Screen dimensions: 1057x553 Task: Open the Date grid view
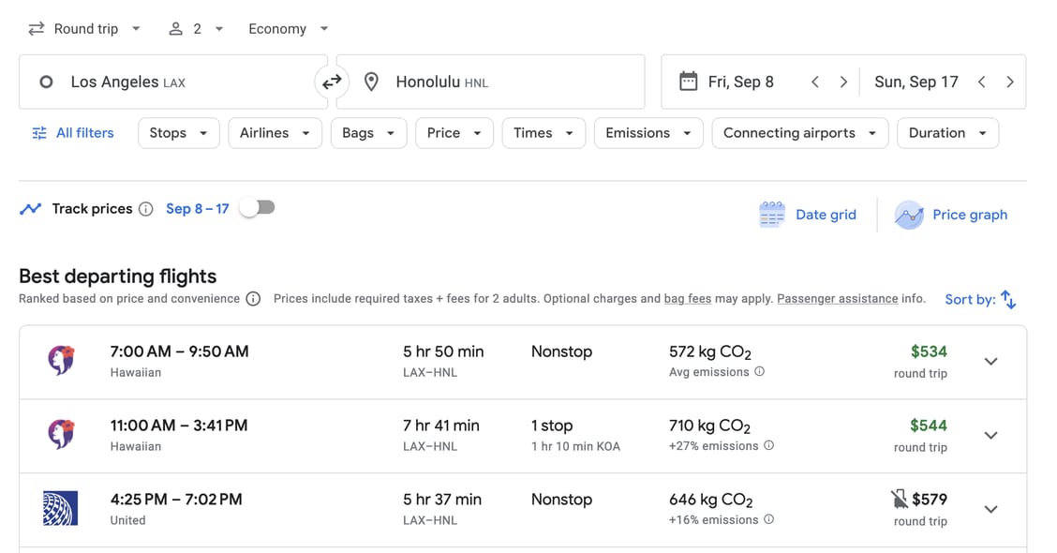click(807, 215)
